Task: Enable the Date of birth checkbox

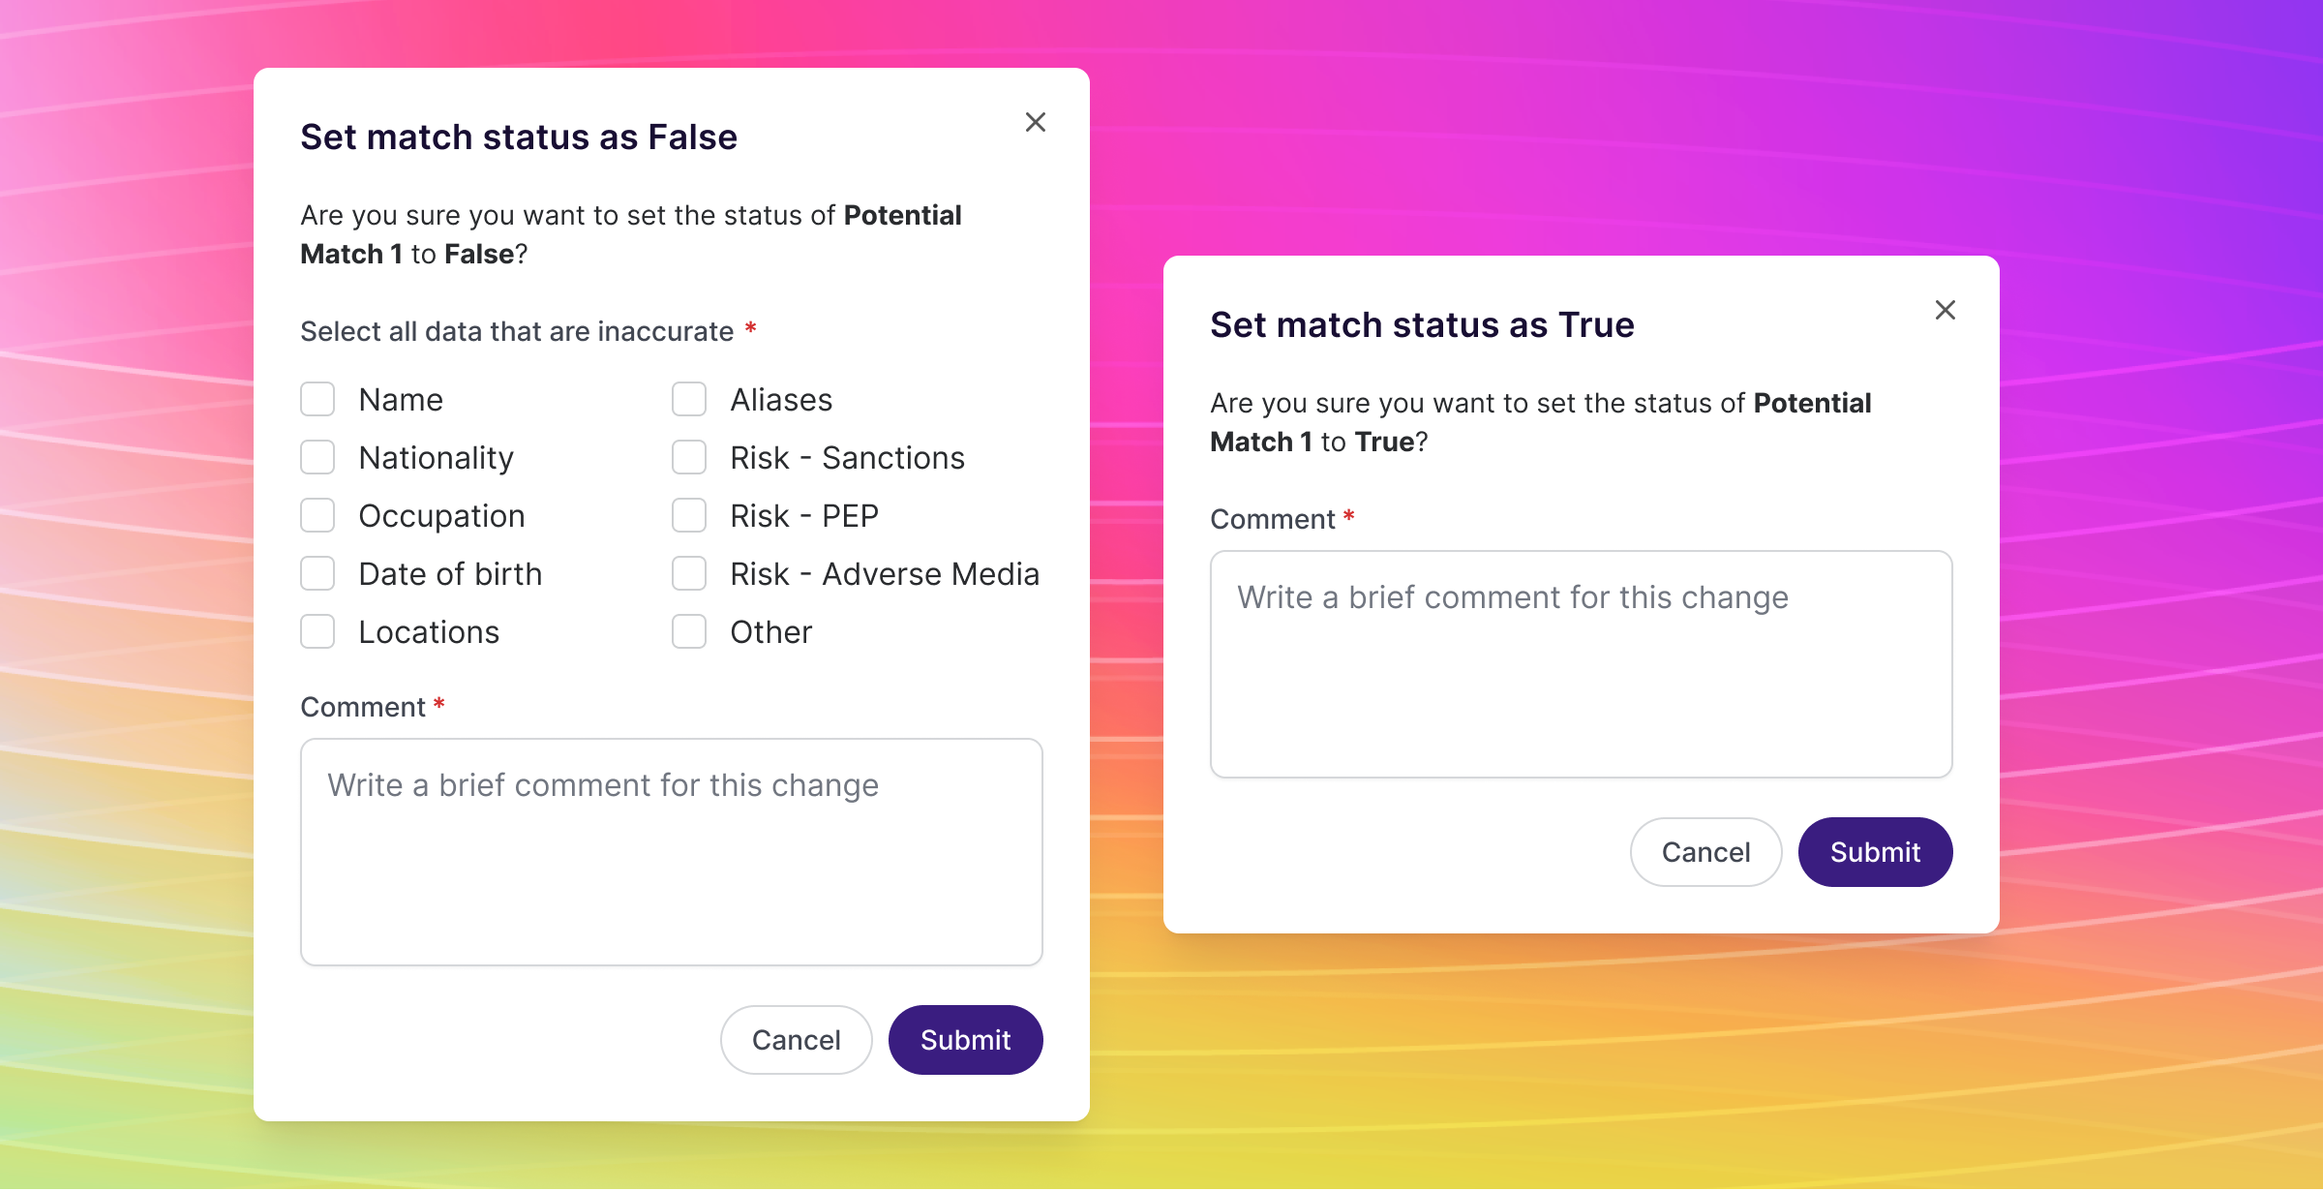Action: coord(317,574)
